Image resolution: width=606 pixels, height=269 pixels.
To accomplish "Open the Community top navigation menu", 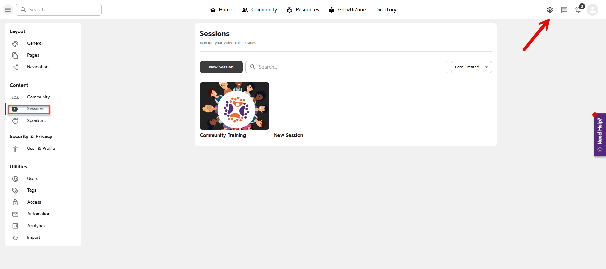I will (259, 10).
